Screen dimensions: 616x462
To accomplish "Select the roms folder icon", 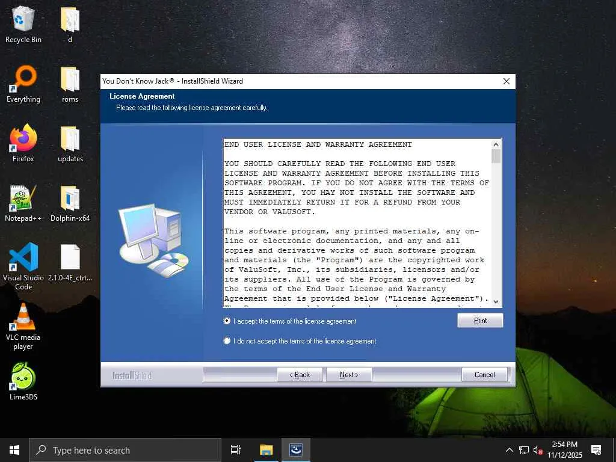I will [x=70, y=84].
